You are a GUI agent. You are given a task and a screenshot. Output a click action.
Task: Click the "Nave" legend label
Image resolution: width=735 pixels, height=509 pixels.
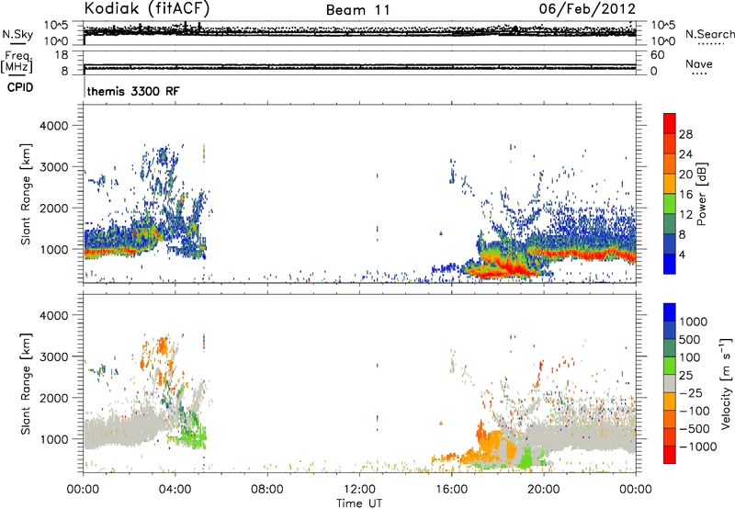[699, 63]
